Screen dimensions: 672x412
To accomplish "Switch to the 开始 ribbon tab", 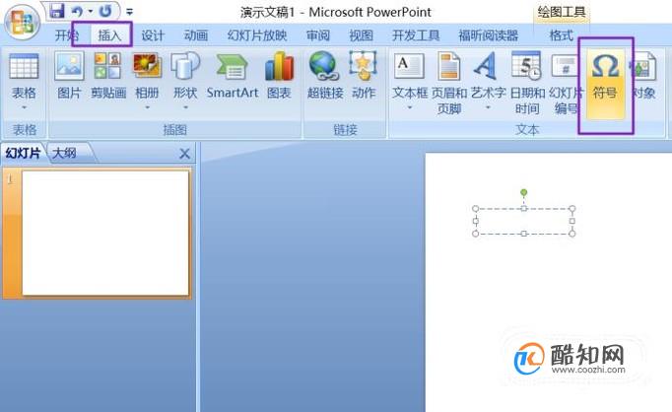I will click(x=67, y=35).
